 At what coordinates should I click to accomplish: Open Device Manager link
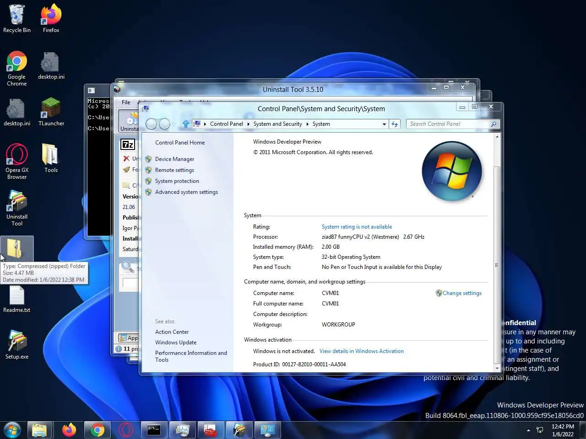(174, 159)
